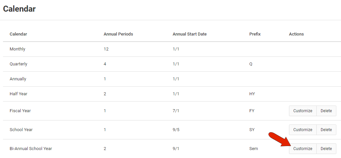Delete the Bi-Annual School Year calendar

(x=326, y=149)
